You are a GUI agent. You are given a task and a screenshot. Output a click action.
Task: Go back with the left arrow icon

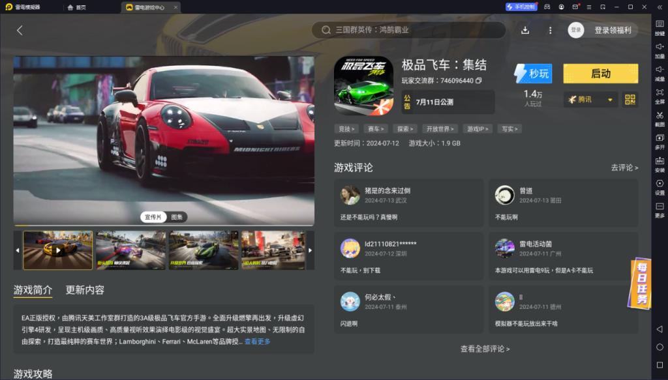coord(20,30)
